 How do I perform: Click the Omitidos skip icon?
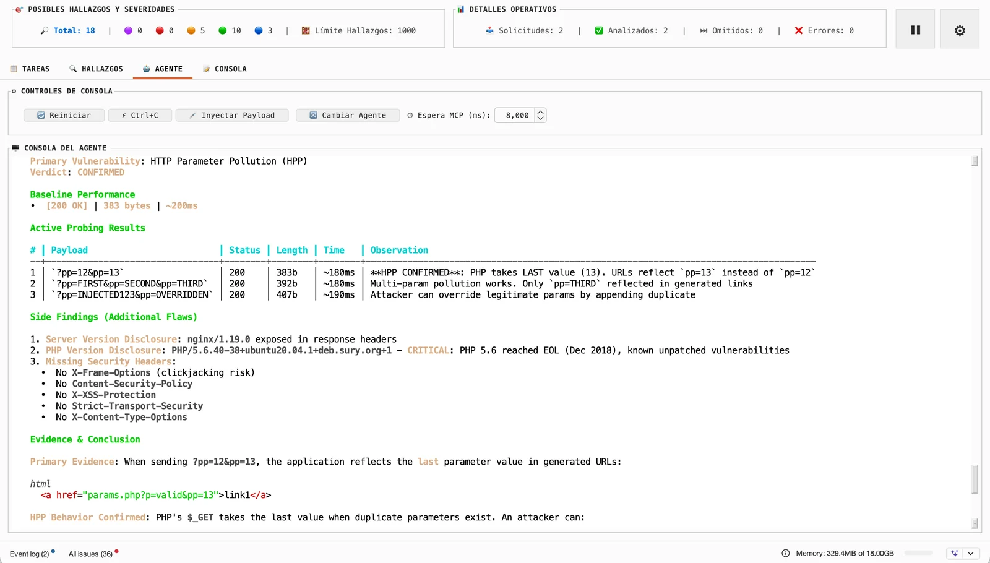[x=704, y=30]
